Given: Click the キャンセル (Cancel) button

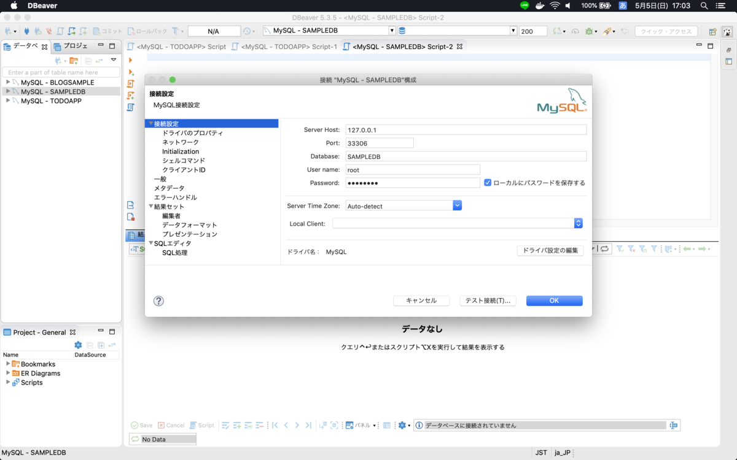Looking at the screenshot, I should click(421, 301).
